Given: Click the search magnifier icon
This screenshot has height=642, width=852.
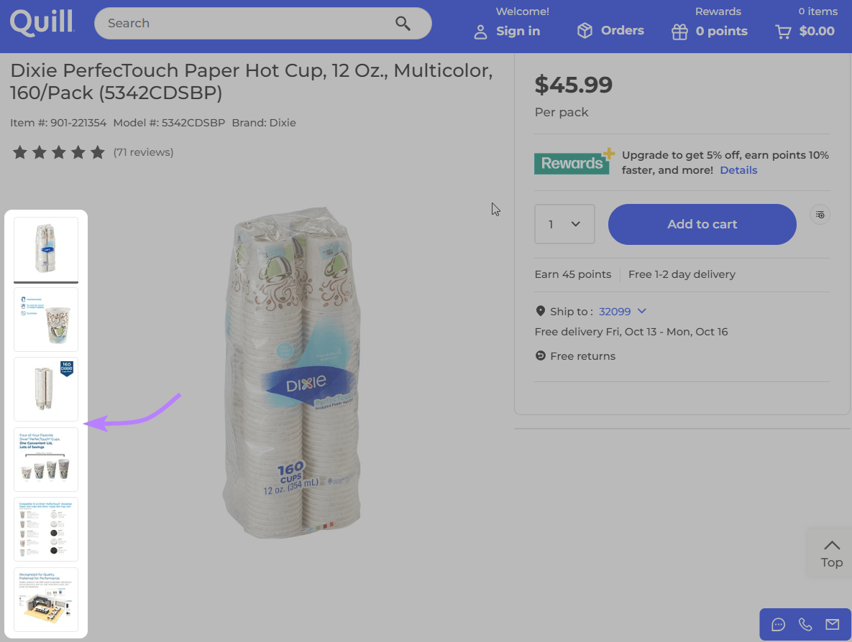Looking at the screenshot, I should click(x=403, y=23).
